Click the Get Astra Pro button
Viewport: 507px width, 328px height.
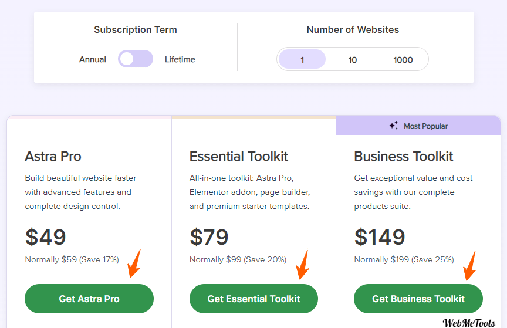click(89, 299)
